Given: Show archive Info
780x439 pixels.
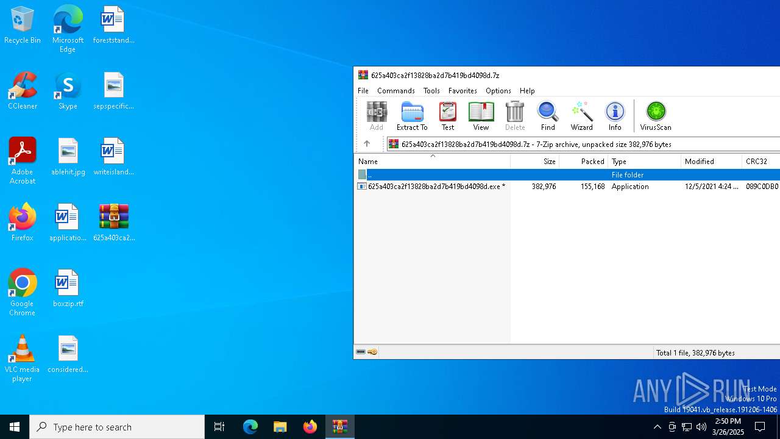Looking at the screenshot, I should coord(615,116).
